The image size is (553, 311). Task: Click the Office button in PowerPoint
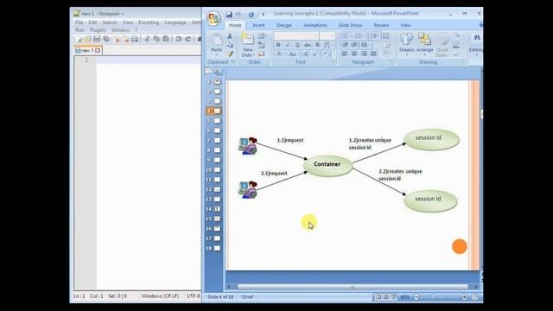(x=213, y=18)
